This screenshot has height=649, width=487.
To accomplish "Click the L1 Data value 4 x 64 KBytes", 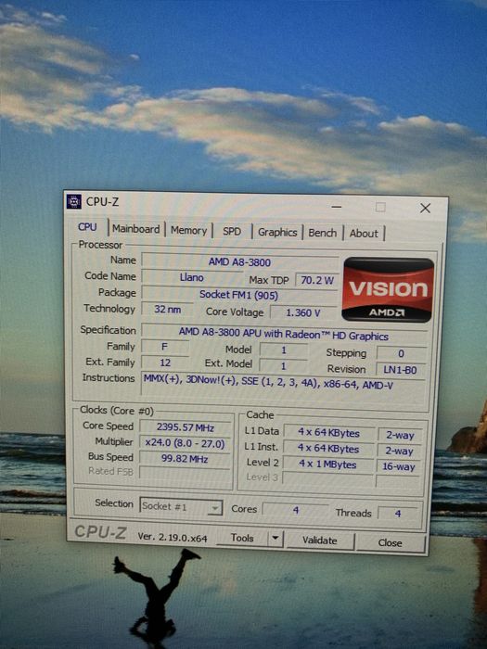I will pyautogui.click(x=328, y=433).
